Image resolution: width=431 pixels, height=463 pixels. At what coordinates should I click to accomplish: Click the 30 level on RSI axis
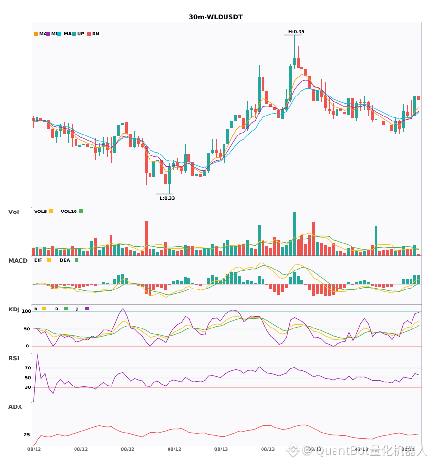tap(28, 387)
